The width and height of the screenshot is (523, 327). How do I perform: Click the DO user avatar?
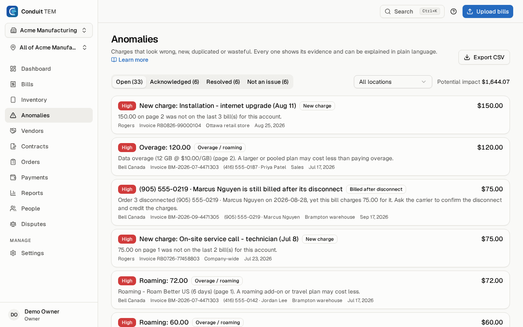pyautogui.click(x=14, y=315)
